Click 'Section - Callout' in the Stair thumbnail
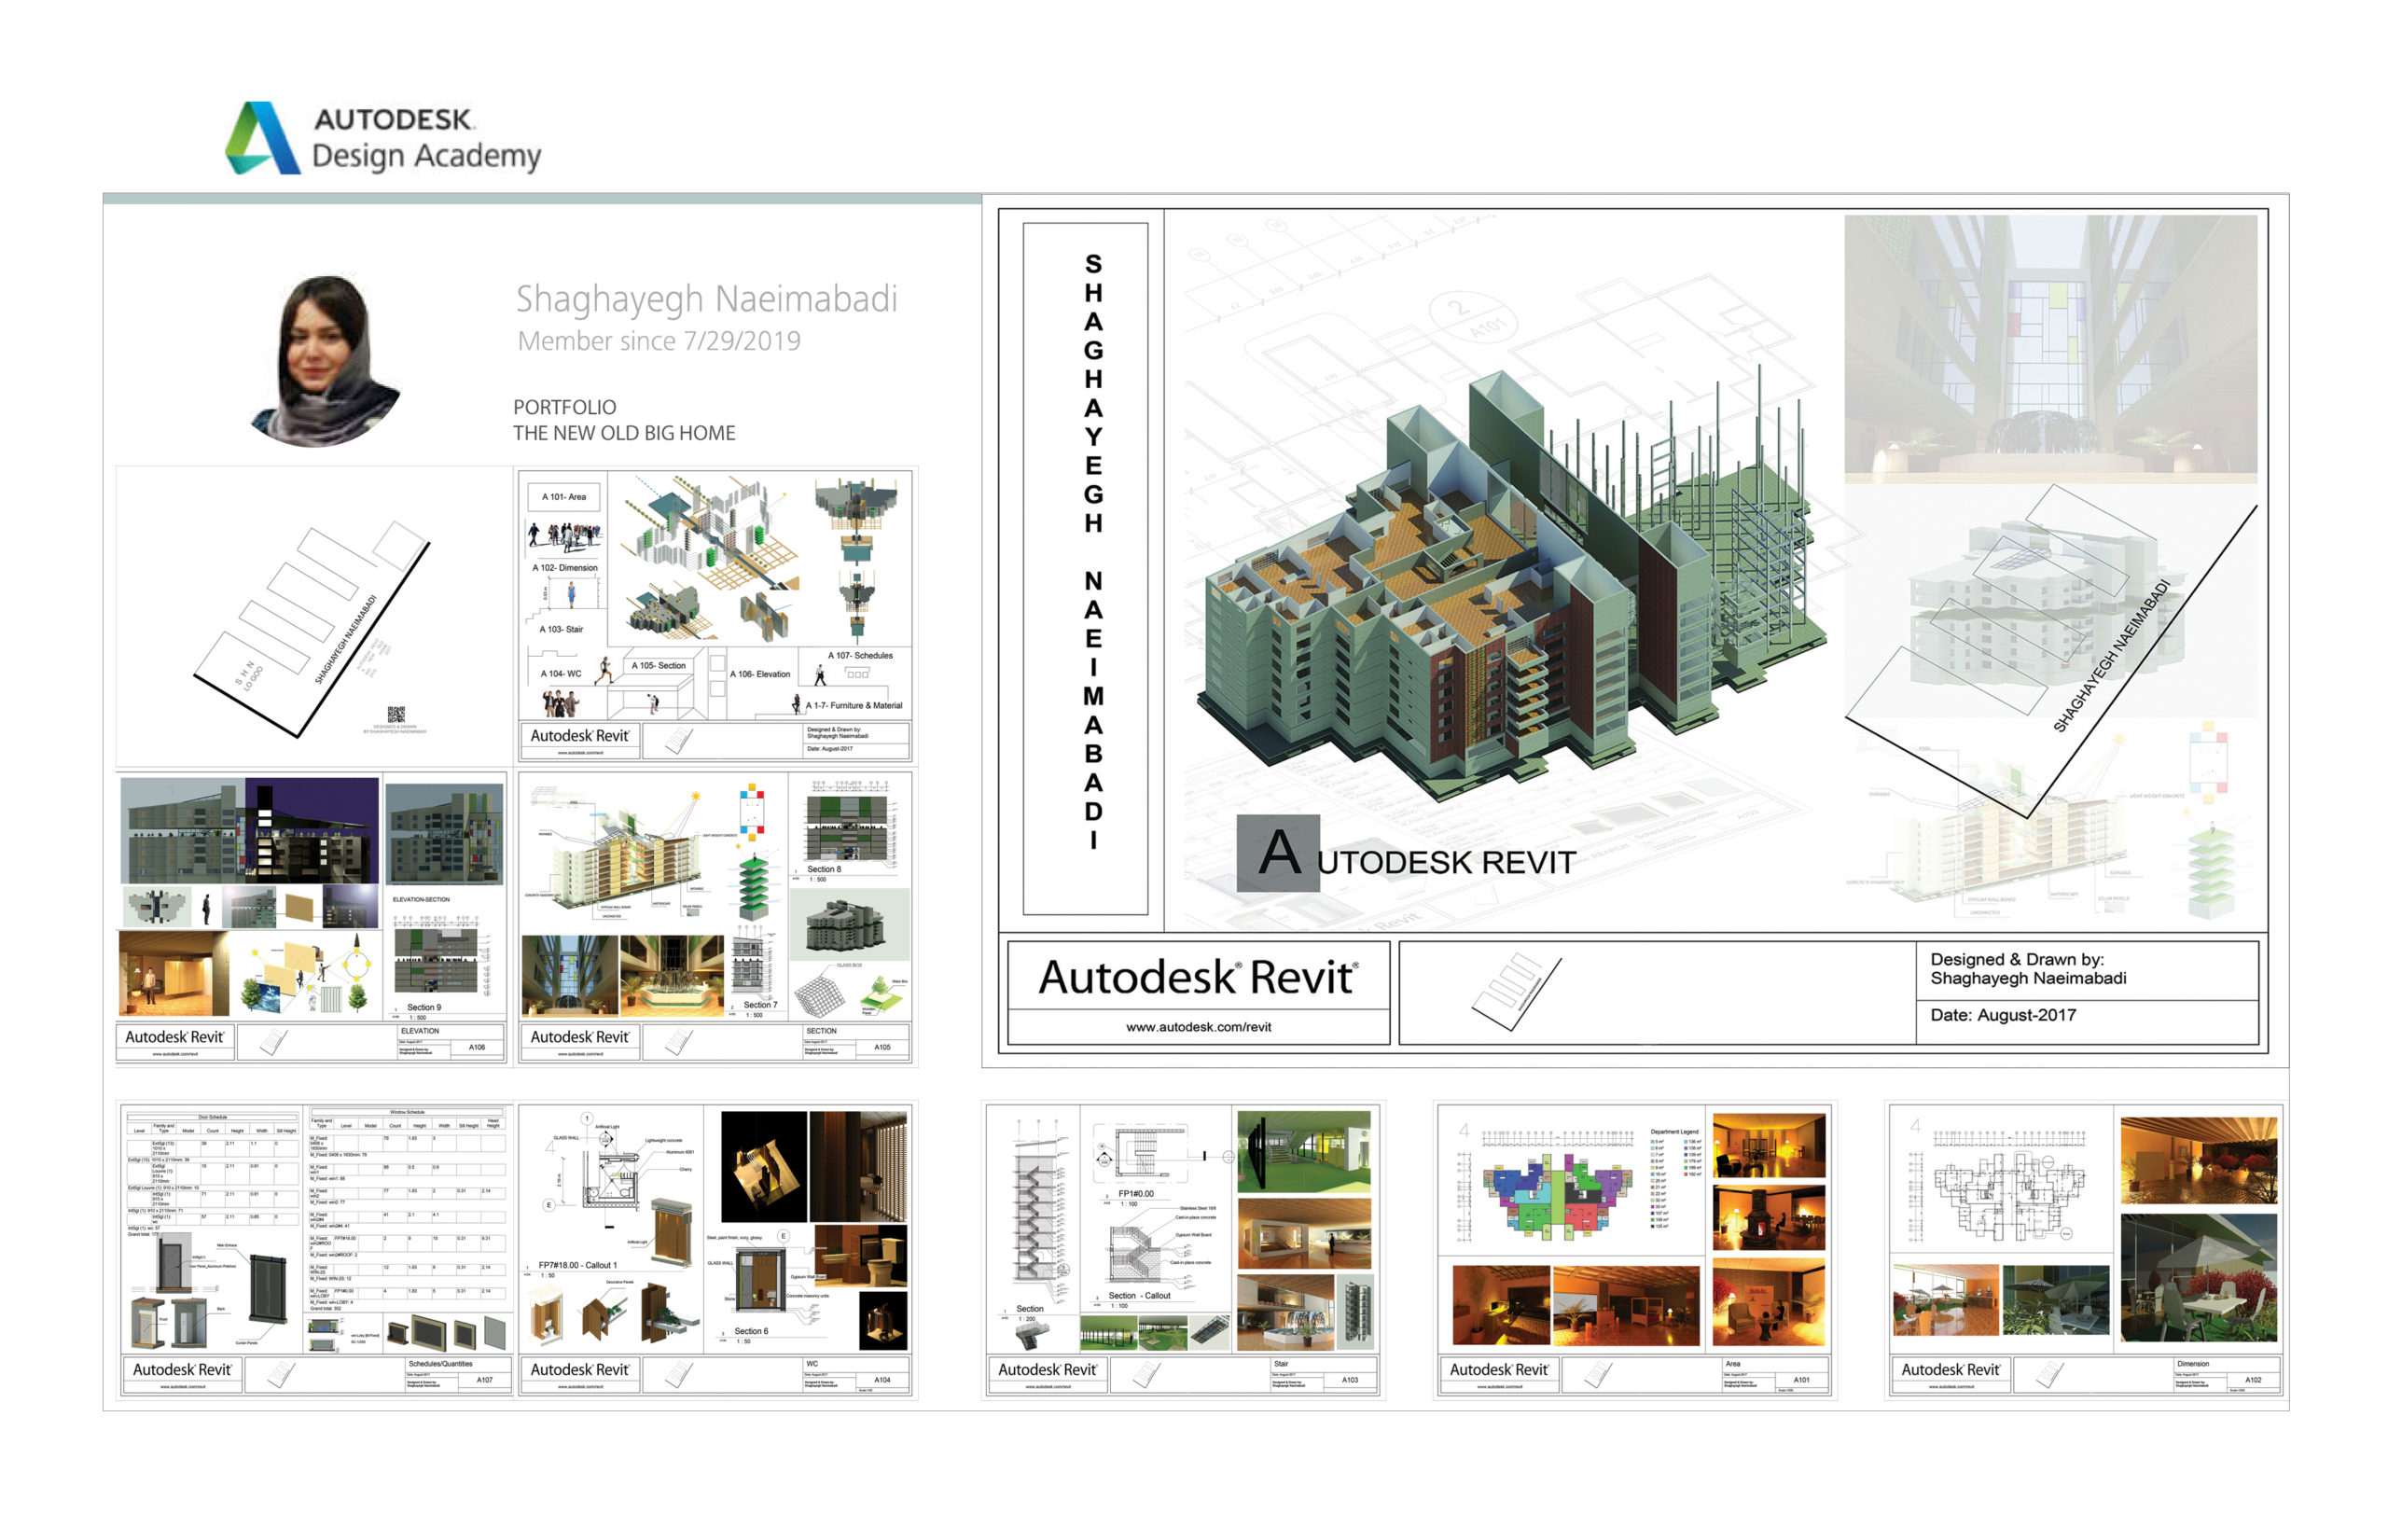Viewport: 2388px width, 1514px height. [x=1138, y=1296]
